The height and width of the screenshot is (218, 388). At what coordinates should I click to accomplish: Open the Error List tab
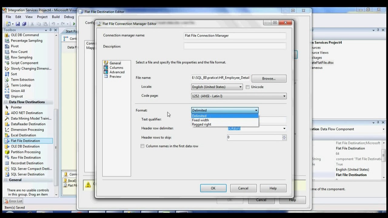(13, 201)
